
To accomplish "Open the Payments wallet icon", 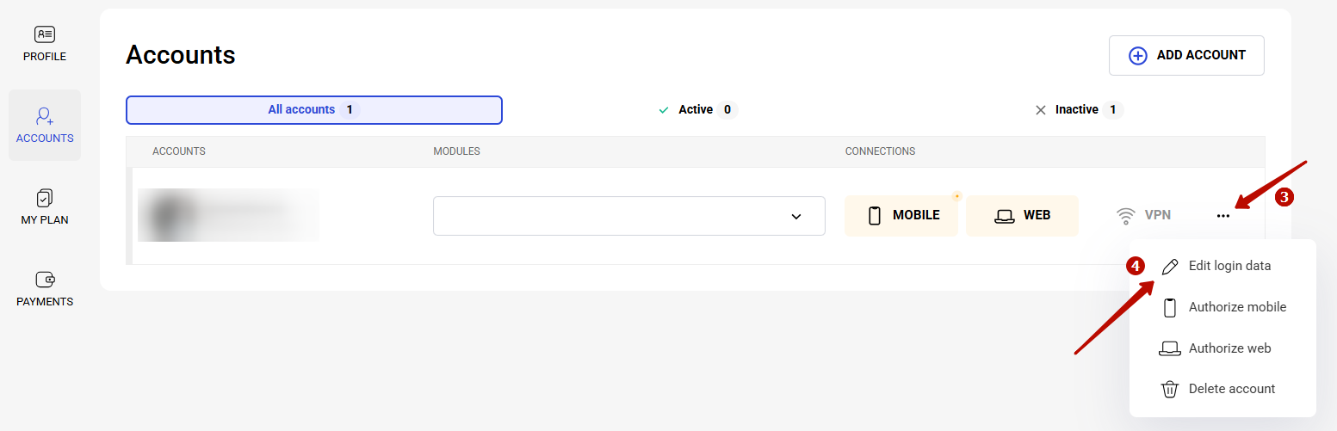I will (x=45, y=280).
